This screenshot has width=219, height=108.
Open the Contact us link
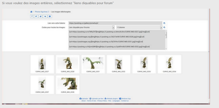[x=125, y=101]
